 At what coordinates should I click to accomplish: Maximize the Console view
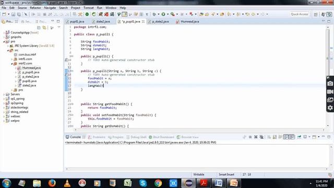click(329, 137)
